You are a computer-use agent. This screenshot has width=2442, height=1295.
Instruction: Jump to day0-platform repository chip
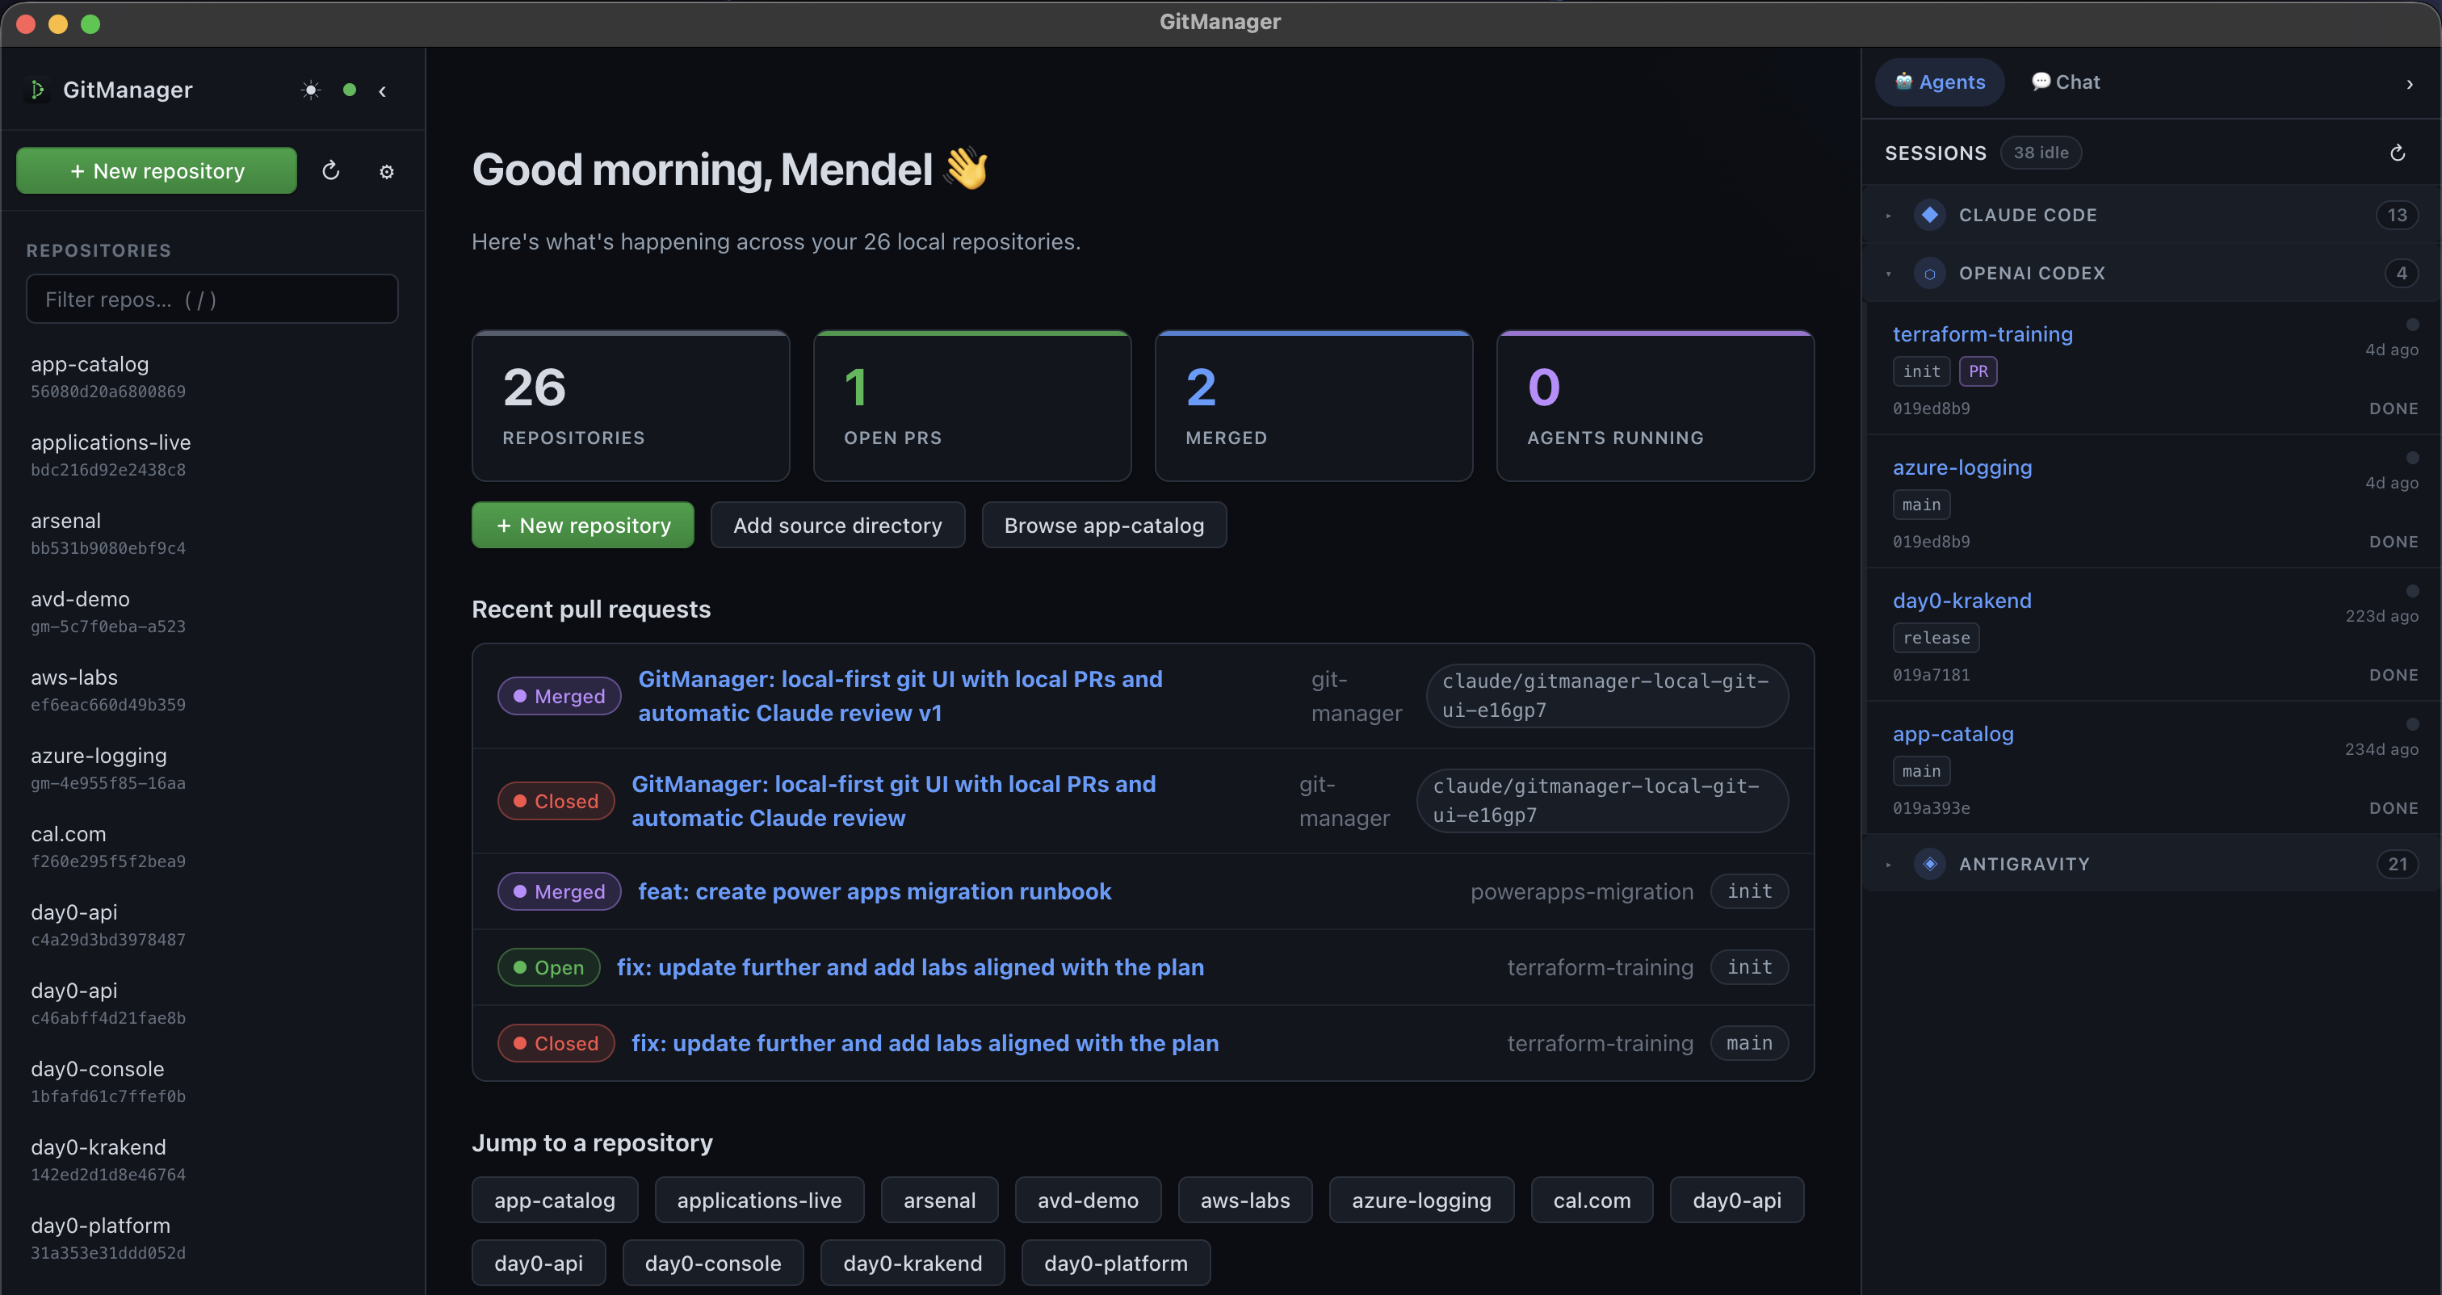click(1116, 1263)
